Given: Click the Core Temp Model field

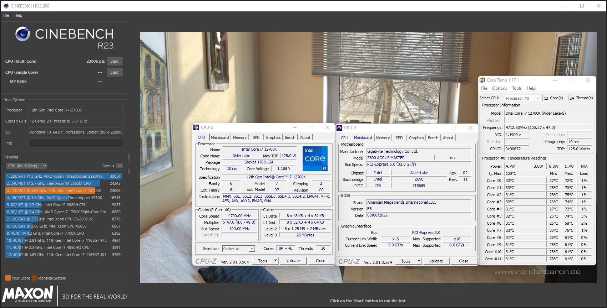Looking at the screenshot, I should (x=548, y=113).
